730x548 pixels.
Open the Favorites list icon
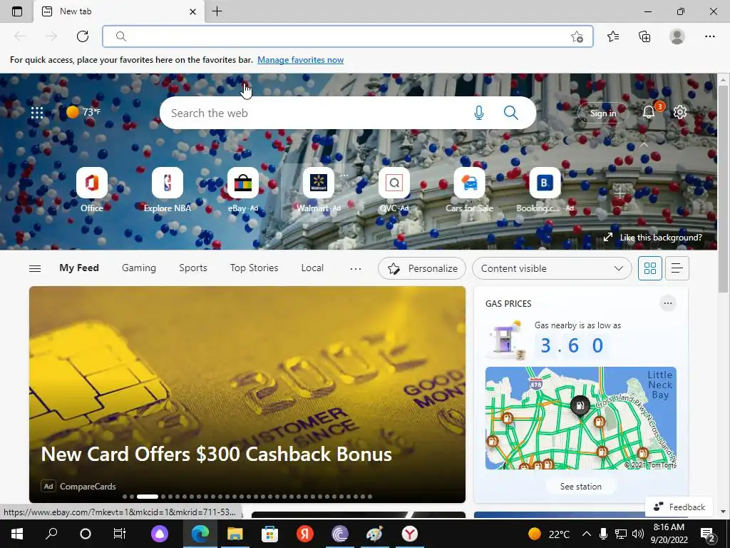tap(613, 36)
